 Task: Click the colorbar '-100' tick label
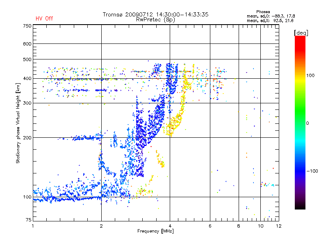point(312,171)
